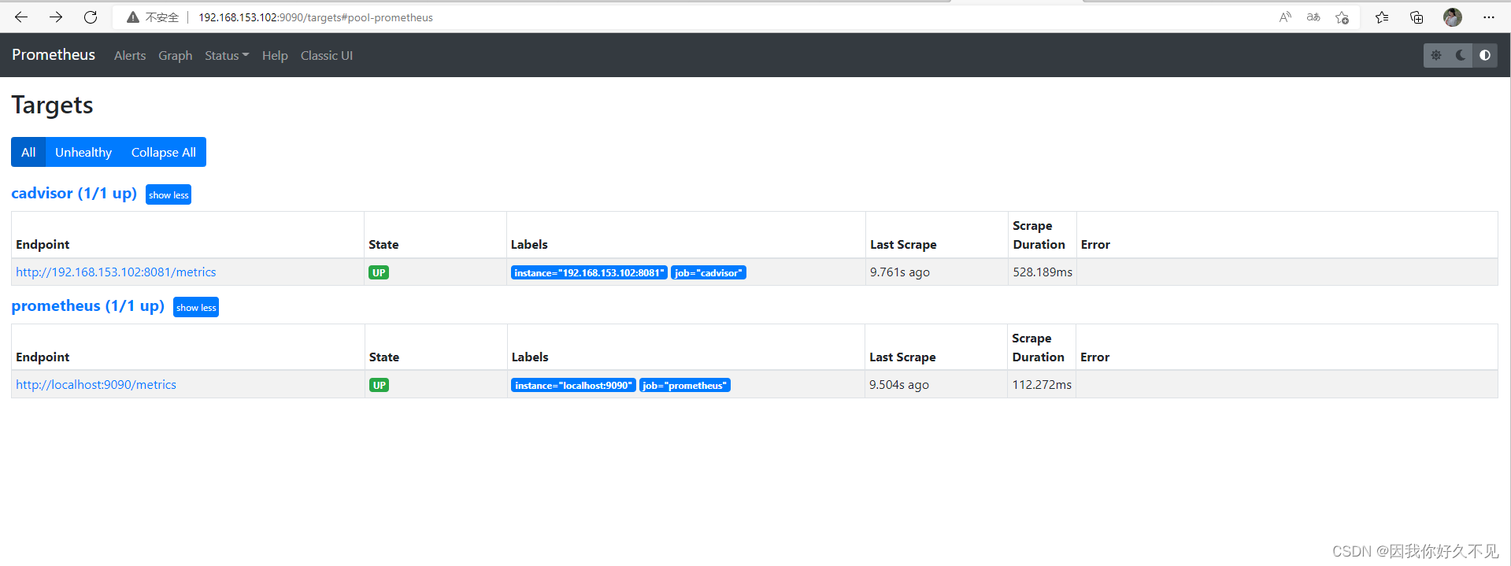Open the prometheus (1/1 up) pool link
This screenshot has height=566, width=1511.
pyautogui.click(x=87, y=306)
